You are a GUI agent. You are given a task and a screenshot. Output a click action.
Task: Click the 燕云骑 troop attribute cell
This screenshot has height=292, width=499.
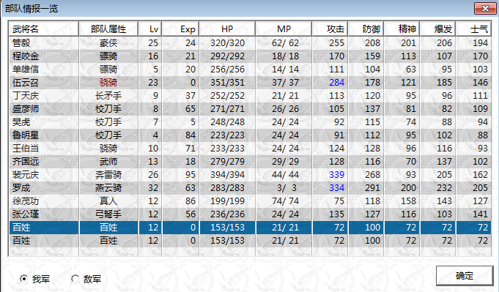108,188
